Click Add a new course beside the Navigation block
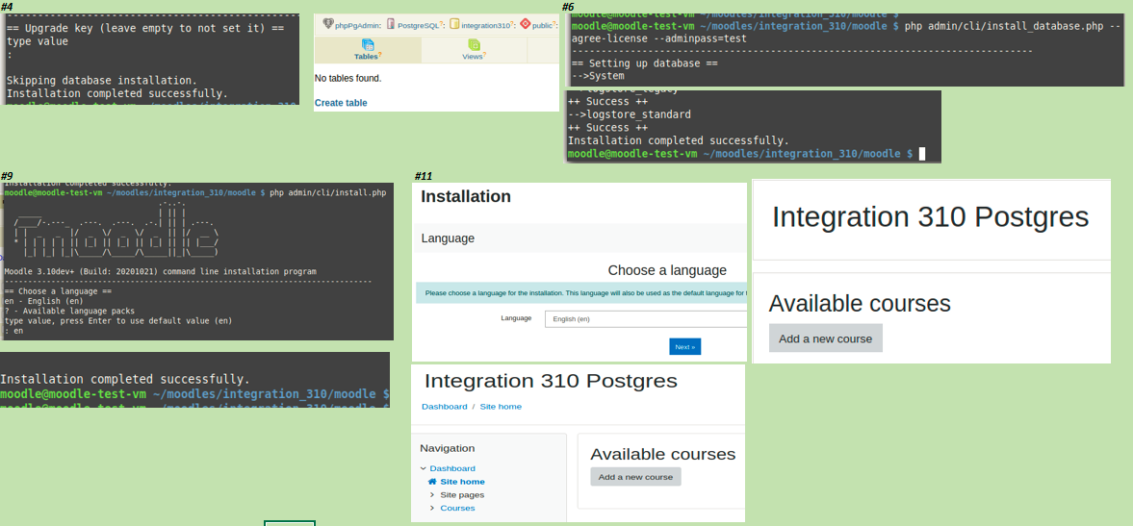 [636, 477]
